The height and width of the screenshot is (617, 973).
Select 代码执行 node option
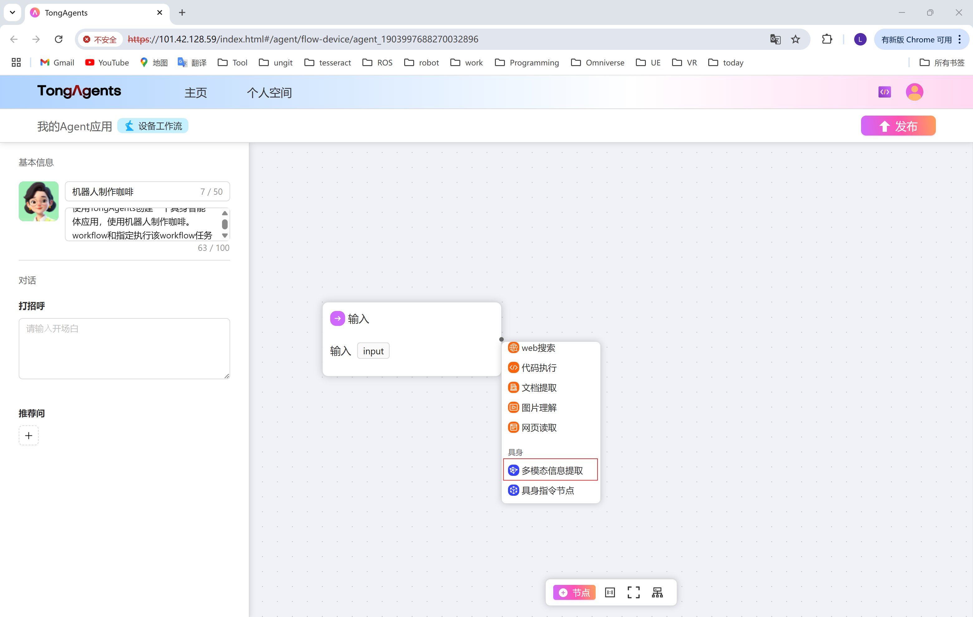point(539,367)
